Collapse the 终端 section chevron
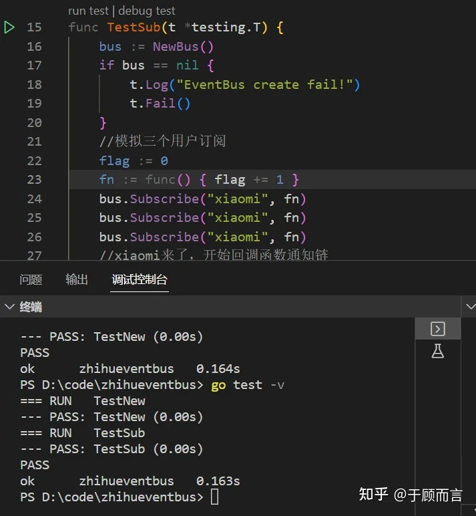Viewport: 476px width, 516px height. coord(9,307)
